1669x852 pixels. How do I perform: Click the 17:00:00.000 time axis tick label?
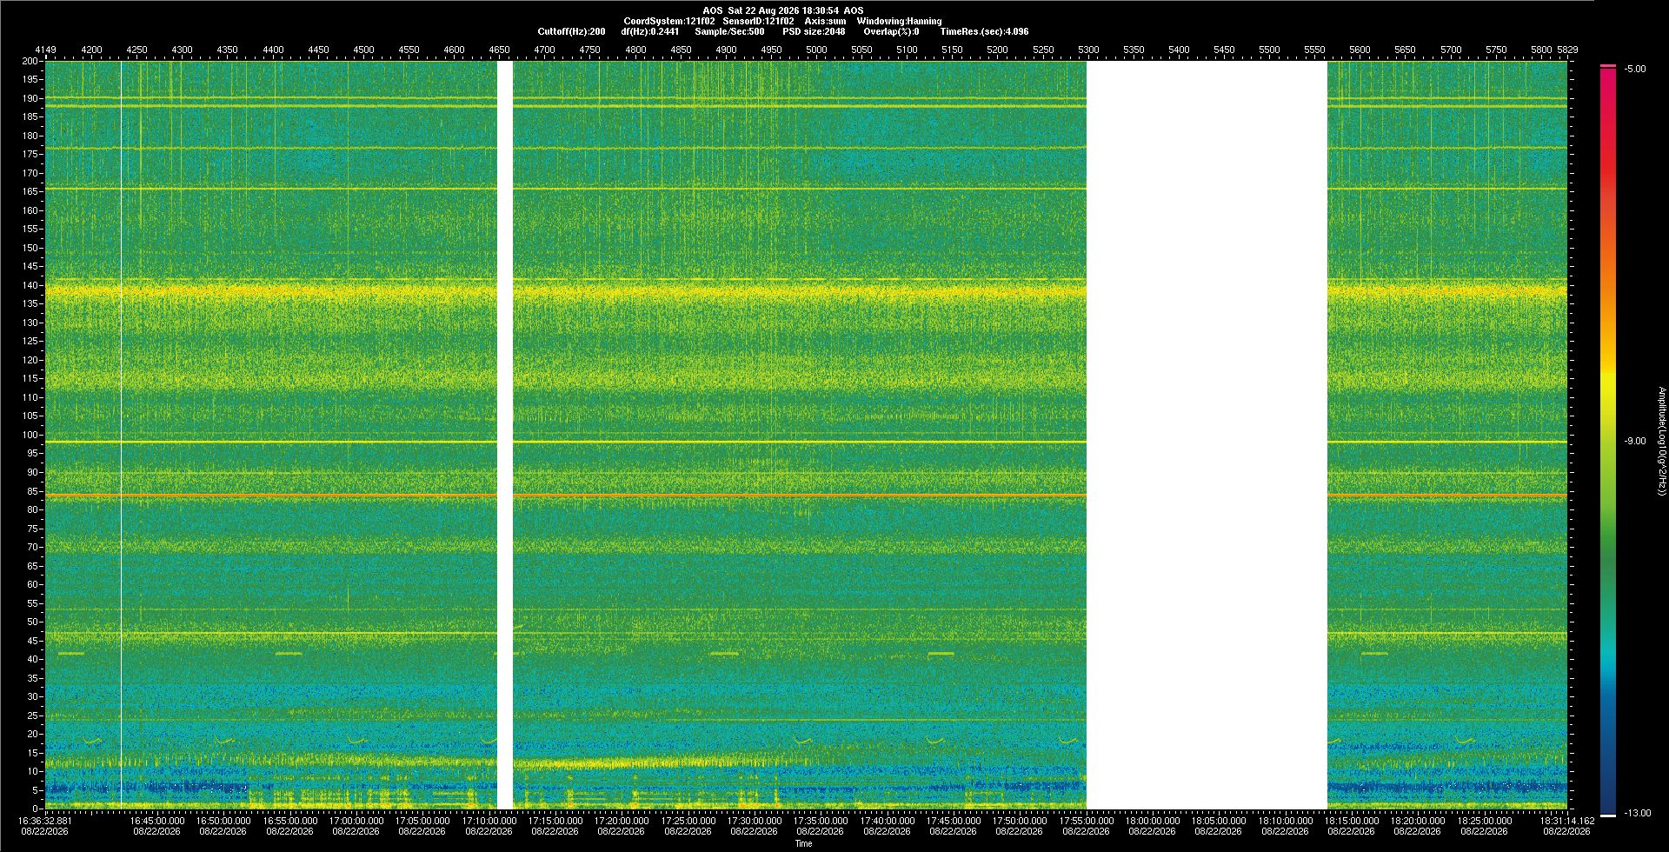pyautogui.click(x=356, y=820)
